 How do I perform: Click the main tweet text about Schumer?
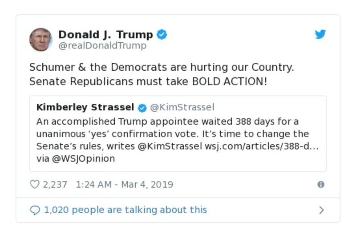tap(162, 75)
